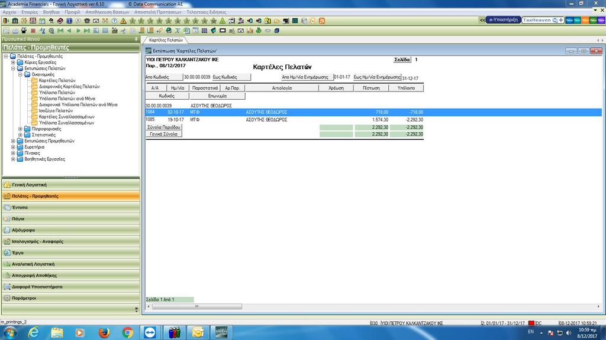Open Internet Explorer from taskbar
606x340 pixels.
tap(34, 332)
